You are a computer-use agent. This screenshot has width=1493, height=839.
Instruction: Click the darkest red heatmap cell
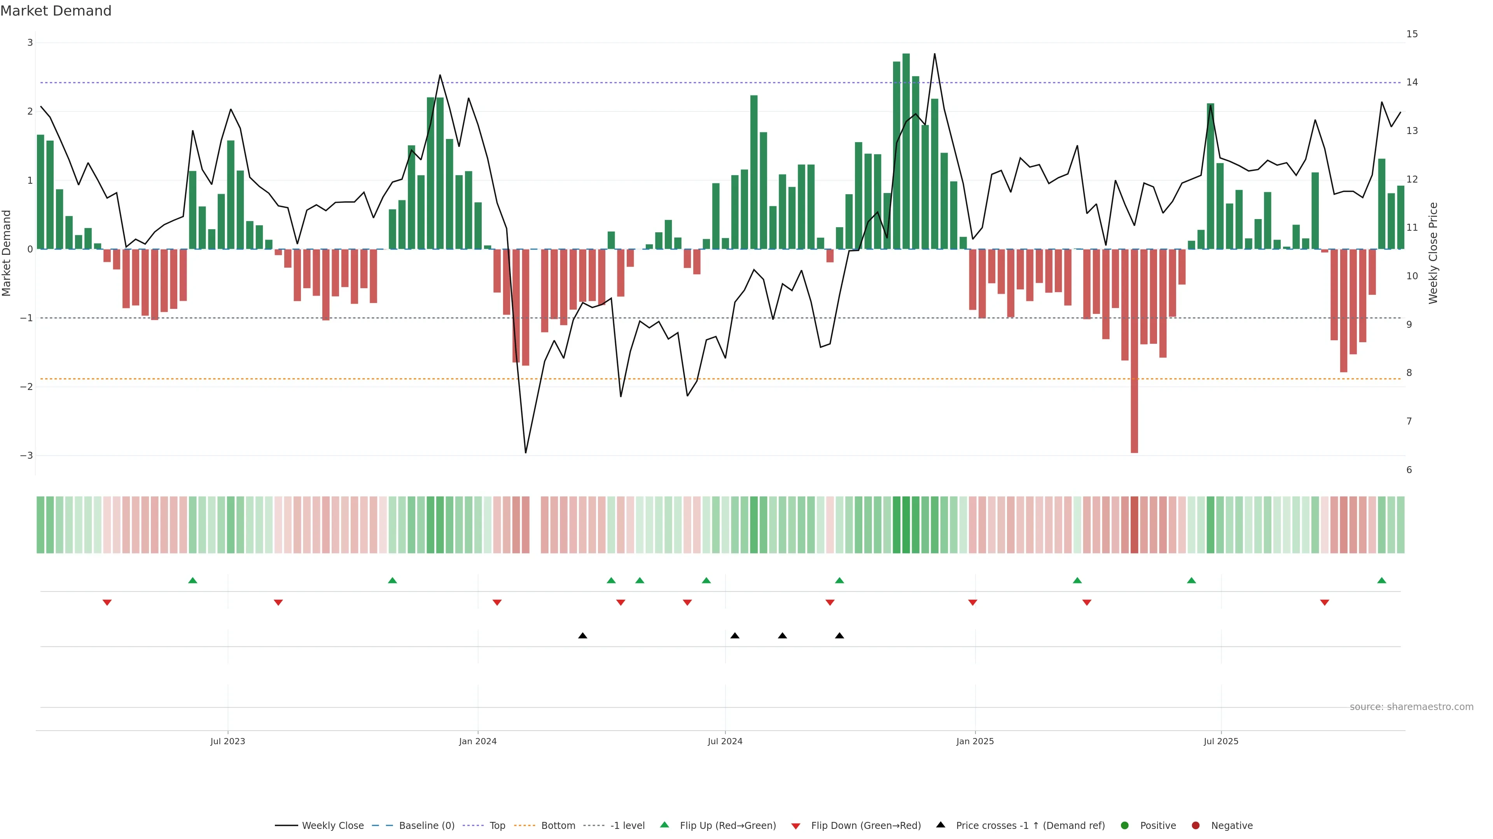click(1134, 525)
